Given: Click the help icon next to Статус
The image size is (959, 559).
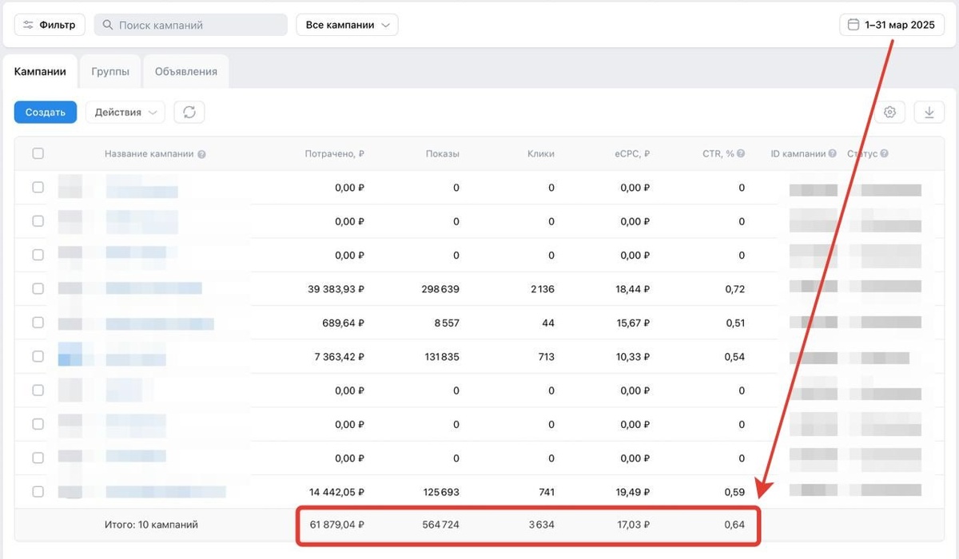Looking at the screenshot, I should pyautogui.click(x=885, y=154).
